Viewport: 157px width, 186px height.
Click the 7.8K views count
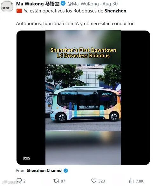pos(140,181)
